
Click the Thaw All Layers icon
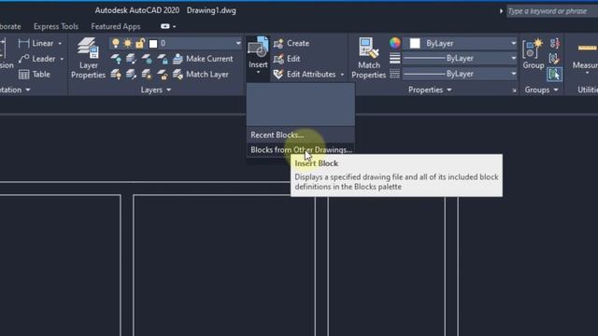147,75
